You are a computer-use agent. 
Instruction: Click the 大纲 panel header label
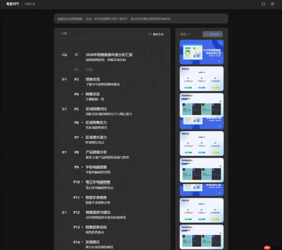[x=64, y=33]
